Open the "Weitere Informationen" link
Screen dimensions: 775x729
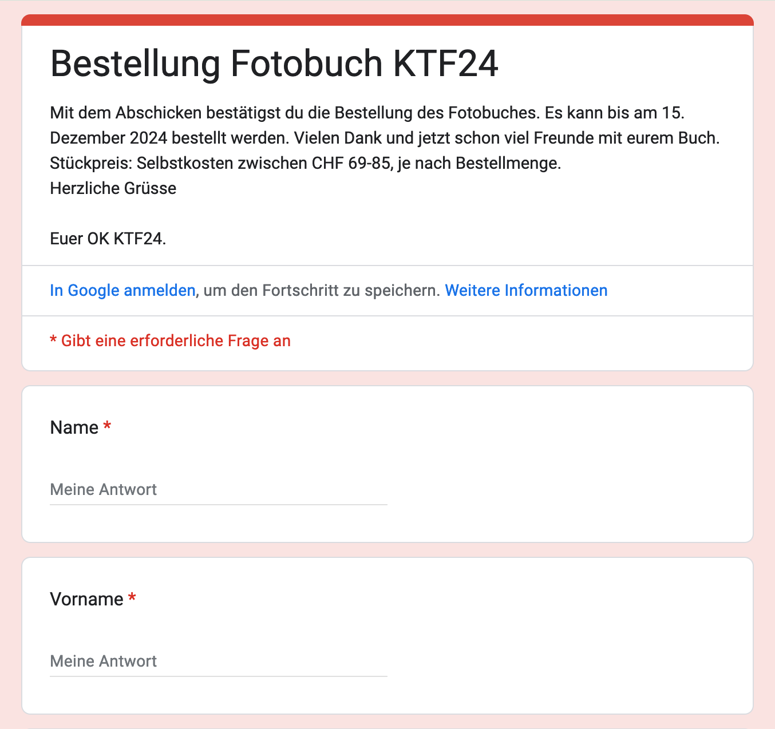[x=526, y=291]
